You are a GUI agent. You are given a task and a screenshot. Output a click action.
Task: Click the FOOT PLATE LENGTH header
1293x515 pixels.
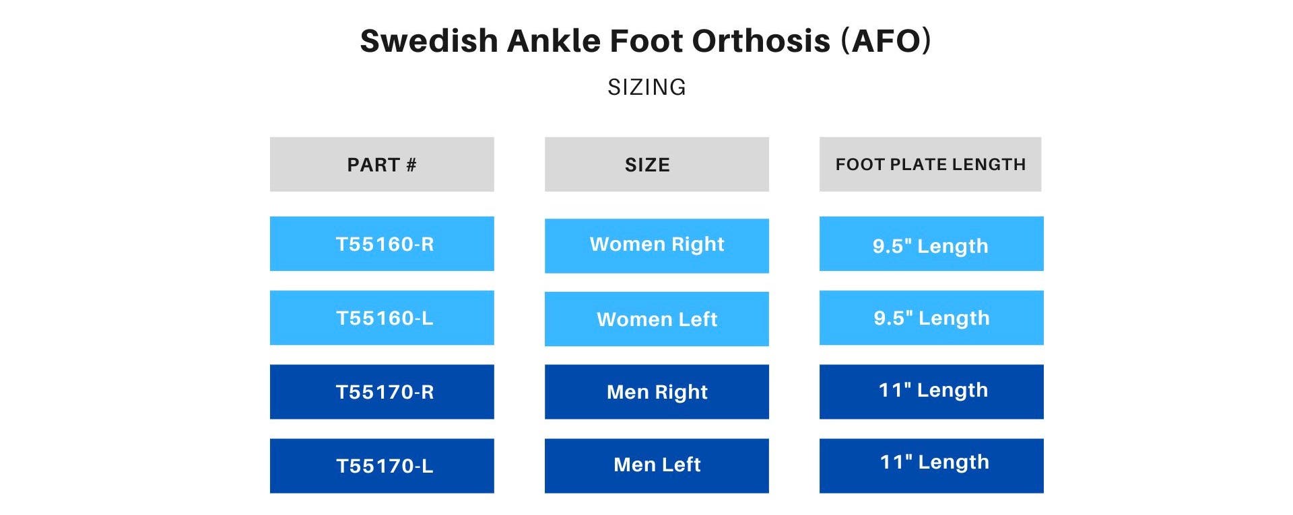[930, 164]
